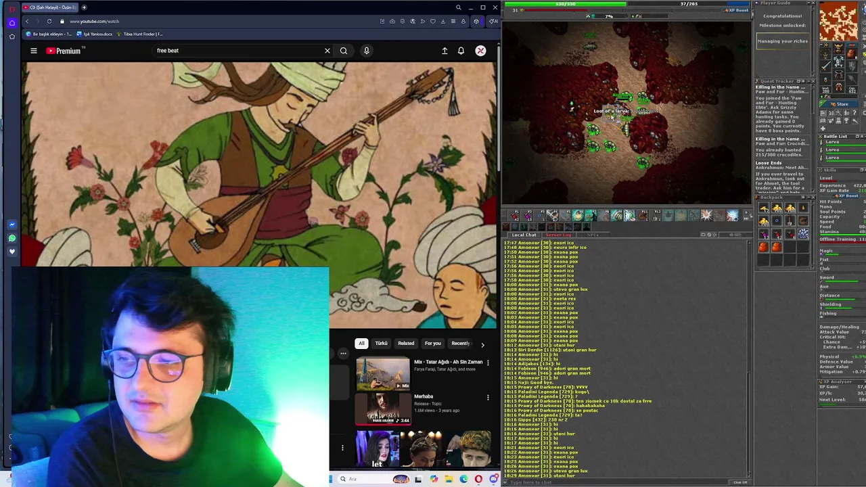The image size is (866, 487).
Task: Select the 'For you' filter chip
Action: click(x=433, y=344)
